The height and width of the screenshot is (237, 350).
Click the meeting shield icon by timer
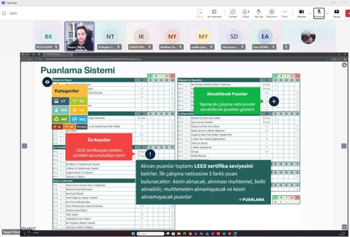pyautogui.click(x=4, y=13)
